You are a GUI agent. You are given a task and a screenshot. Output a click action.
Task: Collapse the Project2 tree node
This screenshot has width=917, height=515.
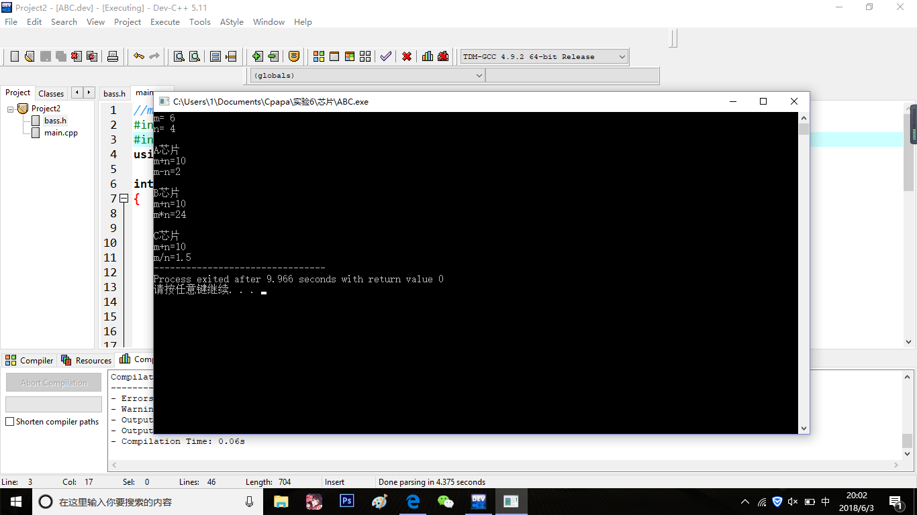(x=11, y=109)
